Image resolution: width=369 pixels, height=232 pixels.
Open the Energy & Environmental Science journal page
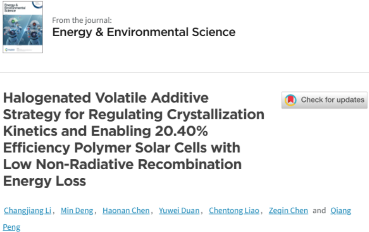[144, 32]
